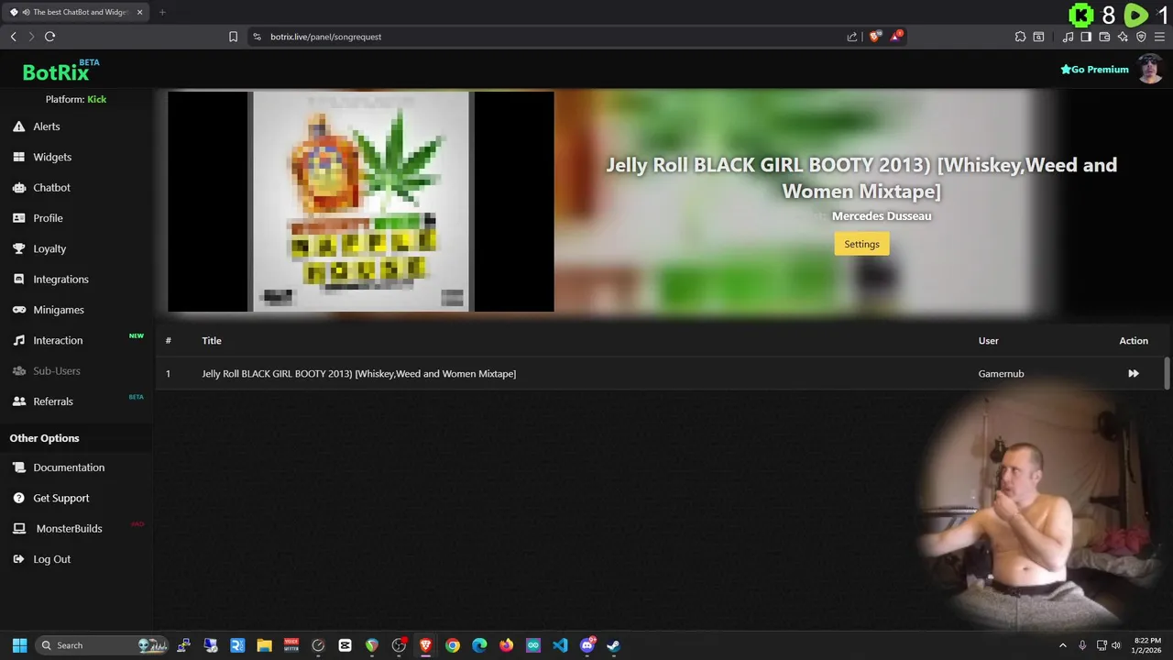Screen dimensions: 1173x660
Task: Open volume control in system tray
Action: pos(1116,645)
